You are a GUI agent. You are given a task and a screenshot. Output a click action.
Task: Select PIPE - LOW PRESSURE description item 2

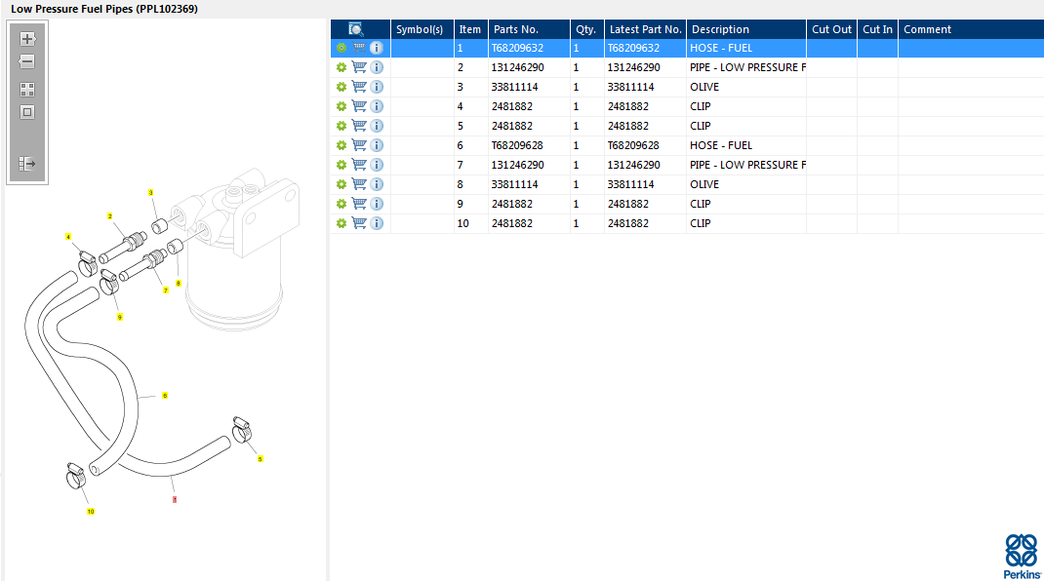point(747,67)
